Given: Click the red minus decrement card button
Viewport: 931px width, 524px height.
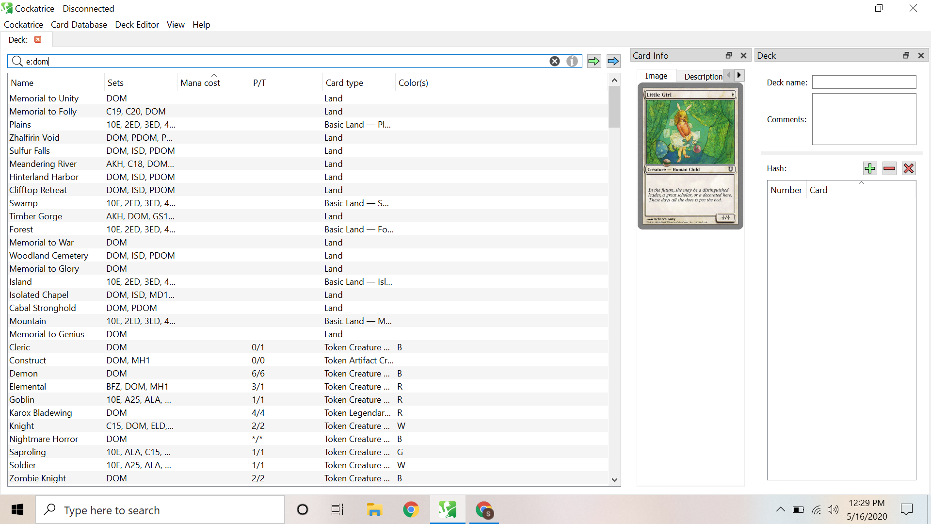Looking at the screenshot, I should click(x=889, y=168).
